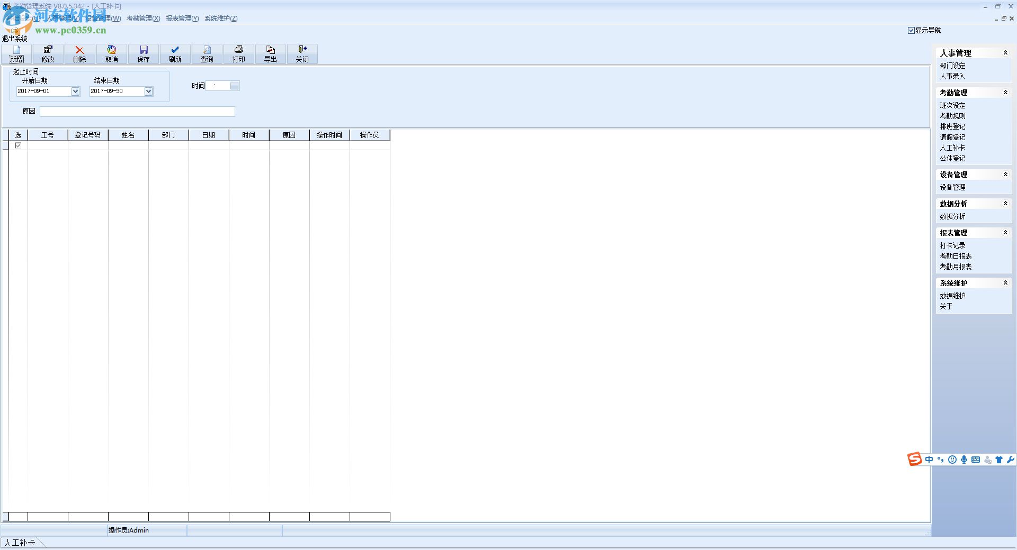Click the 打印 (Print) printer icon
Screen dimensions: 1017x550
(x=239, y=50)
